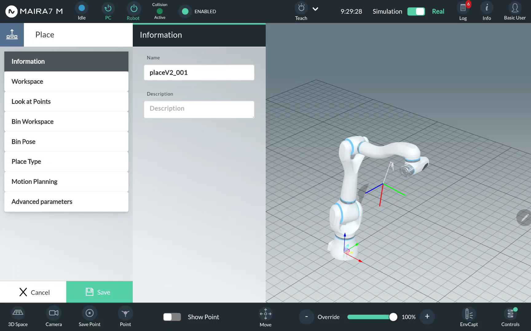Image resolution: width=531 pixels, height=331 pixels.
Task: Edit the Name field placeV2_001
Action: click(x=199, y=73)
